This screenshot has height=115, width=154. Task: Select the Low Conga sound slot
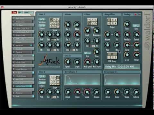point(23,66)
